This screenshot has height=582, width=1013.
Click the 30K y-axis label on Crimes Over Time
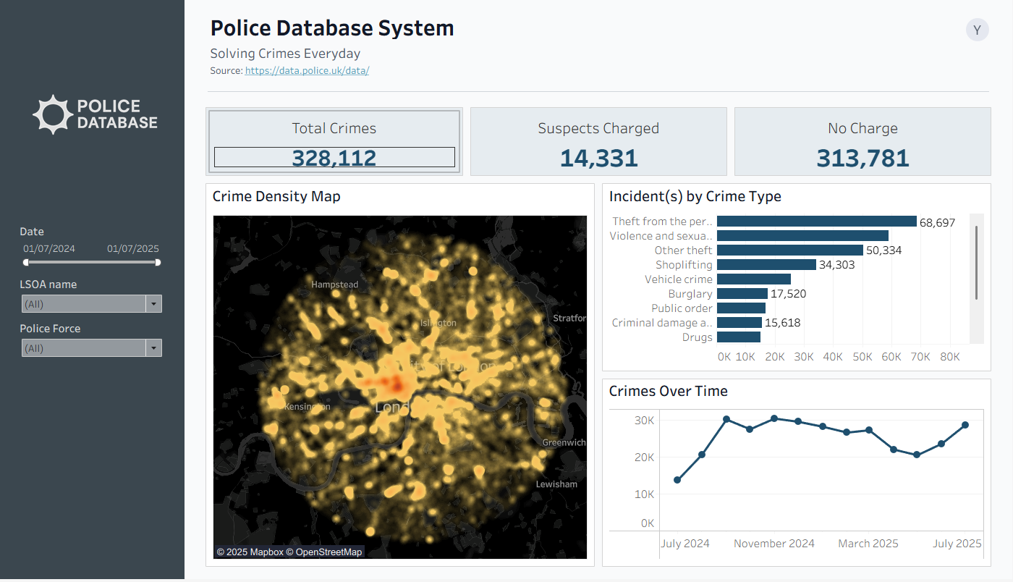(x=645, y=421)
